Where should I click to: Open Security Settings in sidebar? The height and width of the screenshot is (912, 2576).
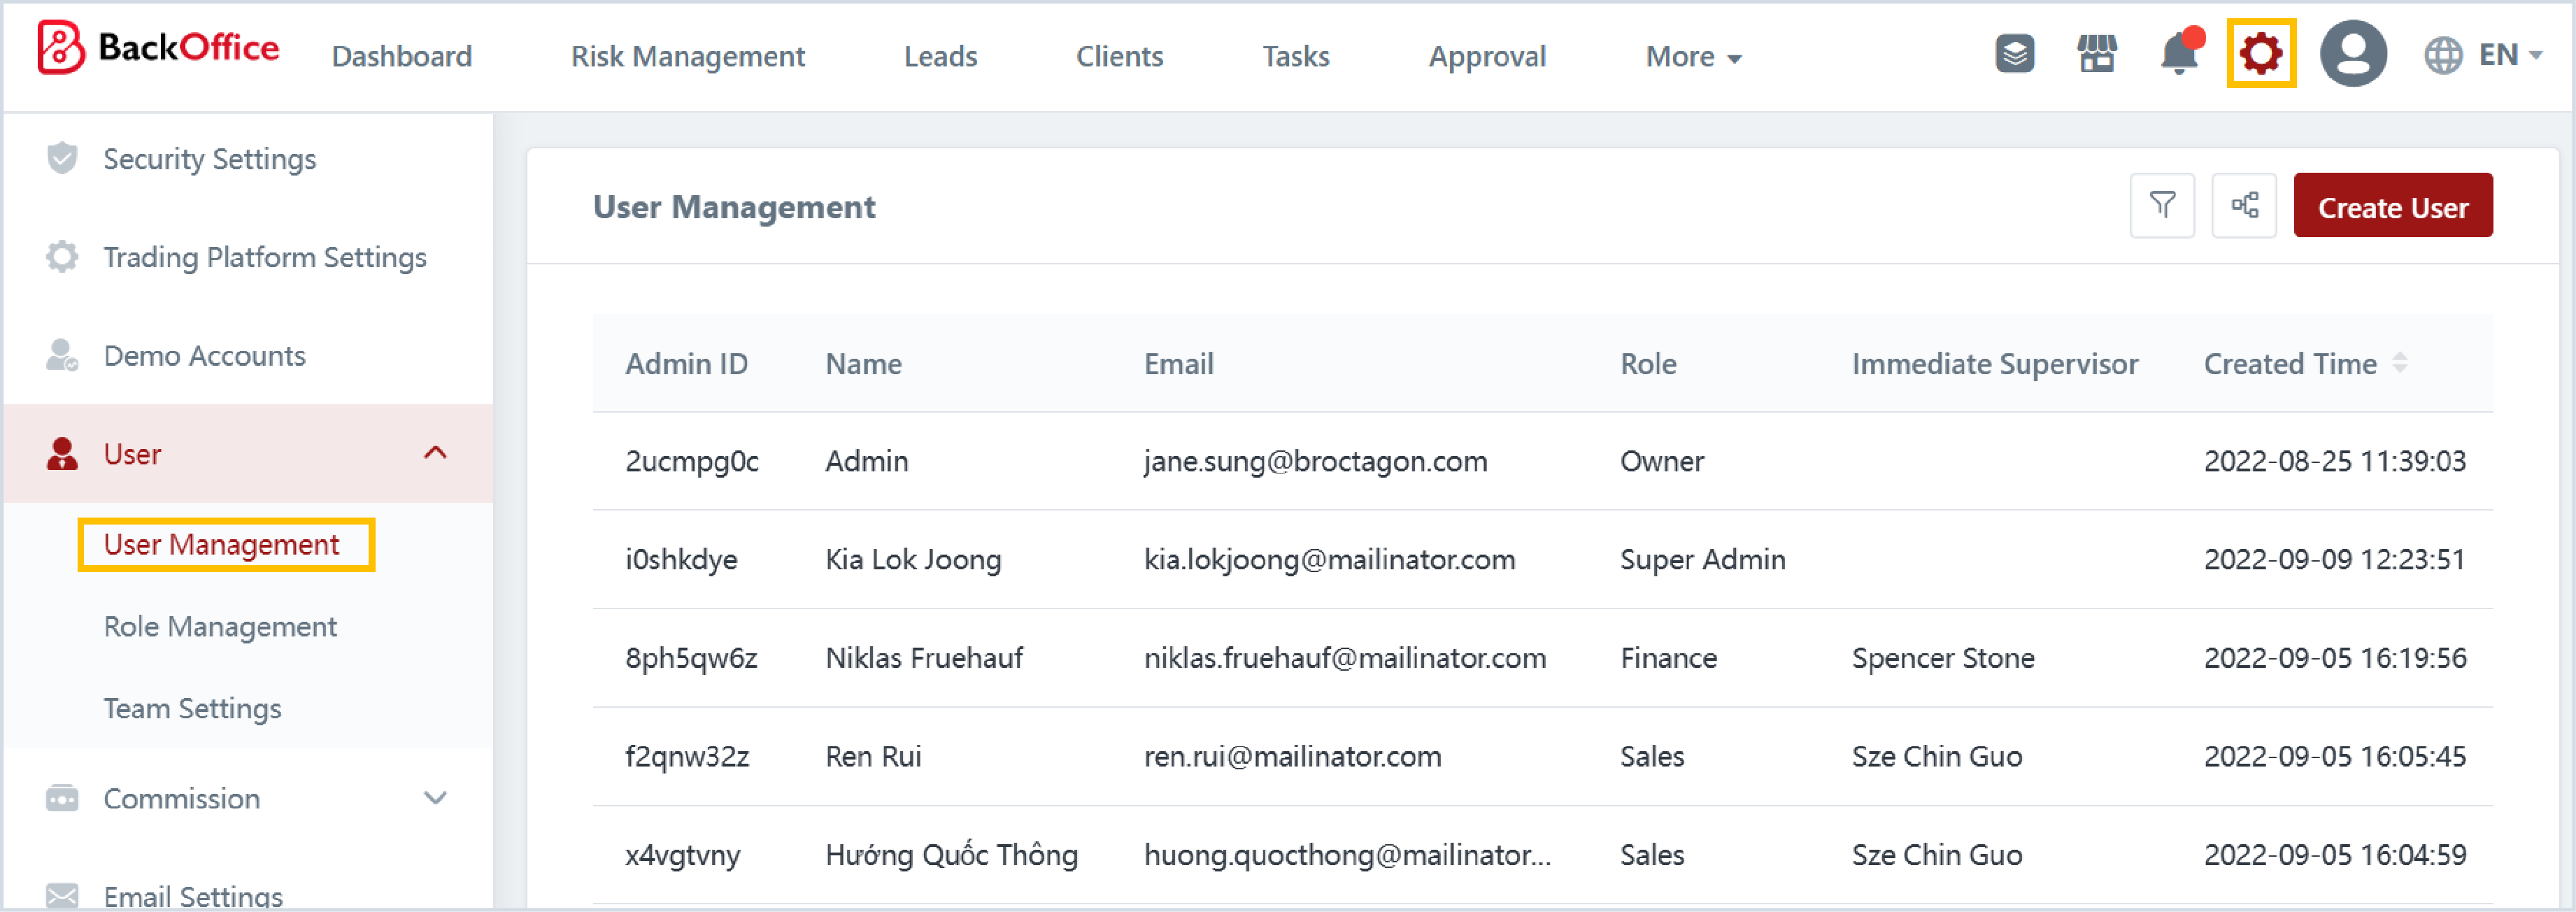pyautogui.click(x=209, y=159)
